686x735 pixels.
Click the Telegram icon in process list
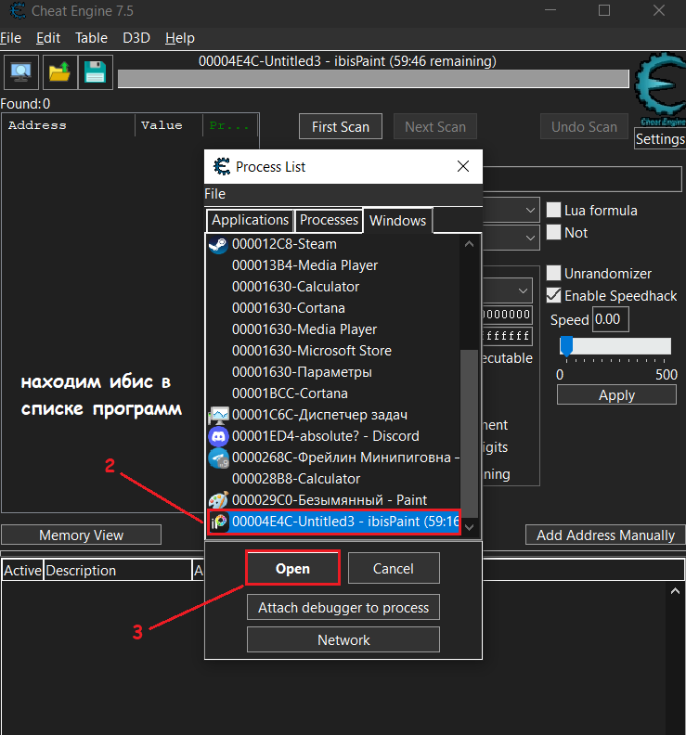(x=218, y=458)
